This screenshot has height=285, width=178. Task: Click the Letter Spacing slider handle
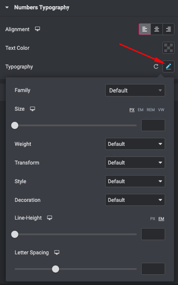(55, 269)
